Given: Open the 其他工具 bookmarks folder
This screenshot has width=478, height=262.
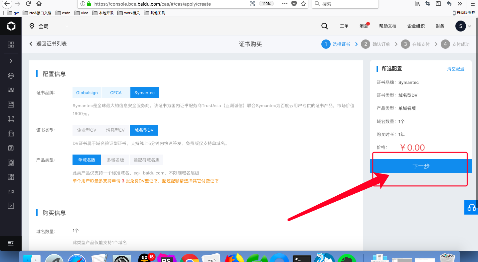Looking at the screenshot, I should pos(154,13).
